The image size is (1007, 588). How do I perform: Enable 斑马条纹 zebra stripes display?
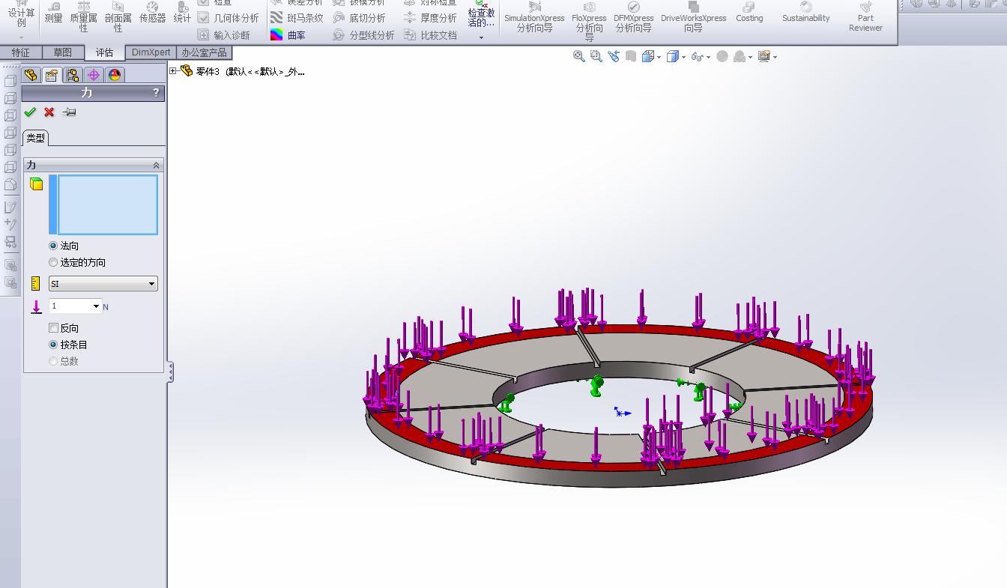click(x=297, y=18)
